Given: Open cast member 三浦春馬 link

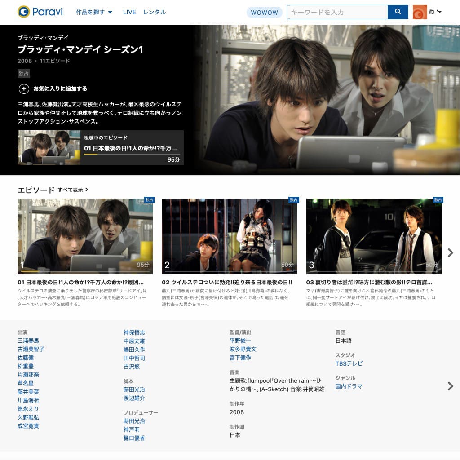Looking at the screenshot, I should coord(28,341).
